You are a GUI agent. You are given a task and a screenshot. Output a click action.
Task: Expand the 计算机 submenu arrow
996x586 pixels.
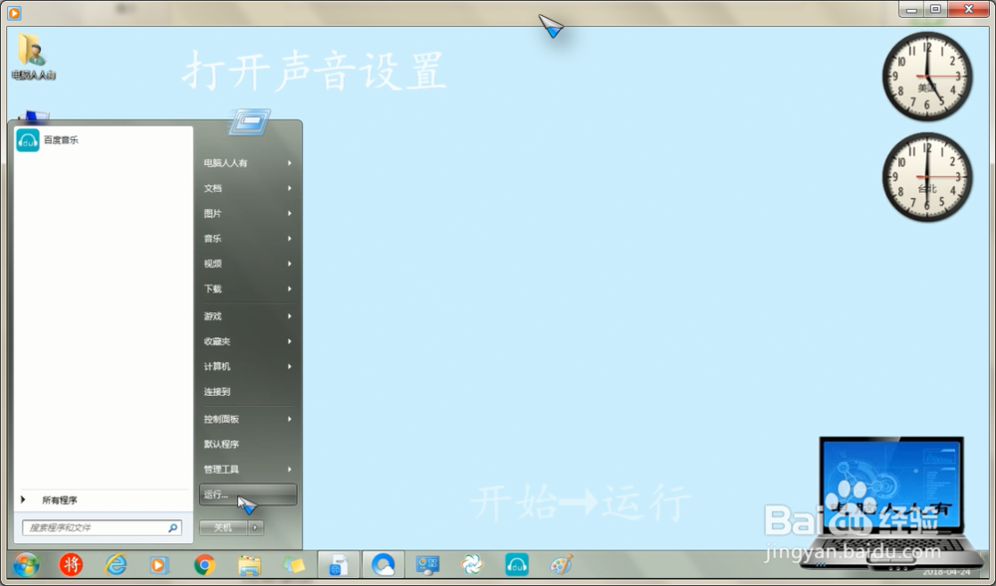(290, 366)
